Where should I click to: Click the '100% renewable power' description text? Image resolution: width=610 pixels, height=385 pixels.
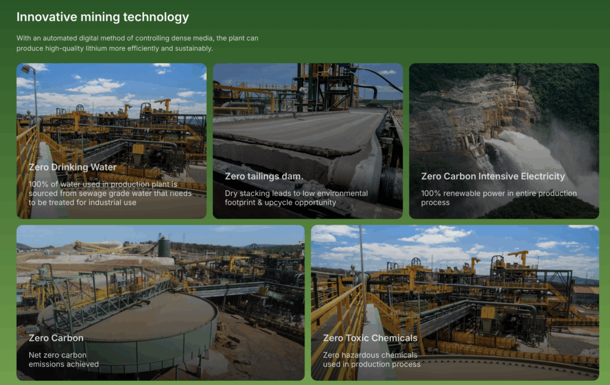[x=499, y=198]
